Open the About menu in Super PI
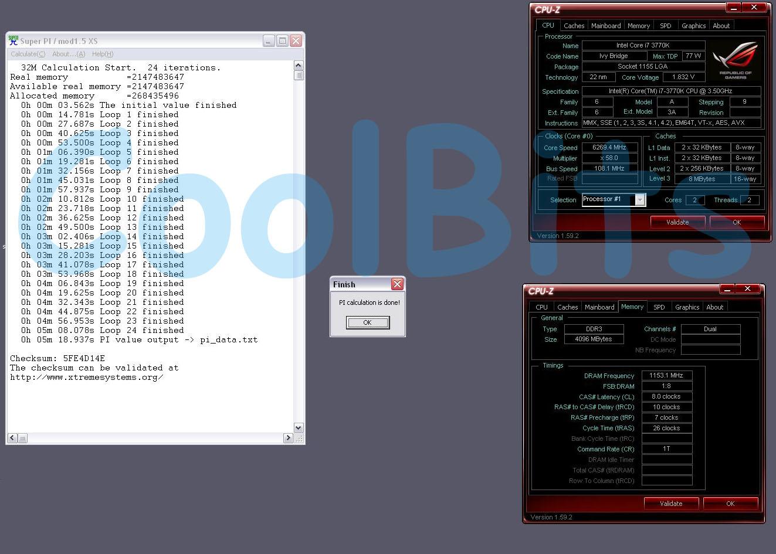This screenshot has height=554, width=776. pyautogui.click(x=69, y=54)
